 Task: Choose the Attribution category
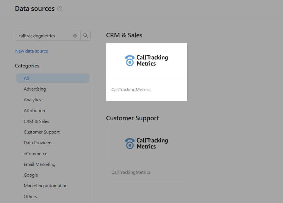34,110
